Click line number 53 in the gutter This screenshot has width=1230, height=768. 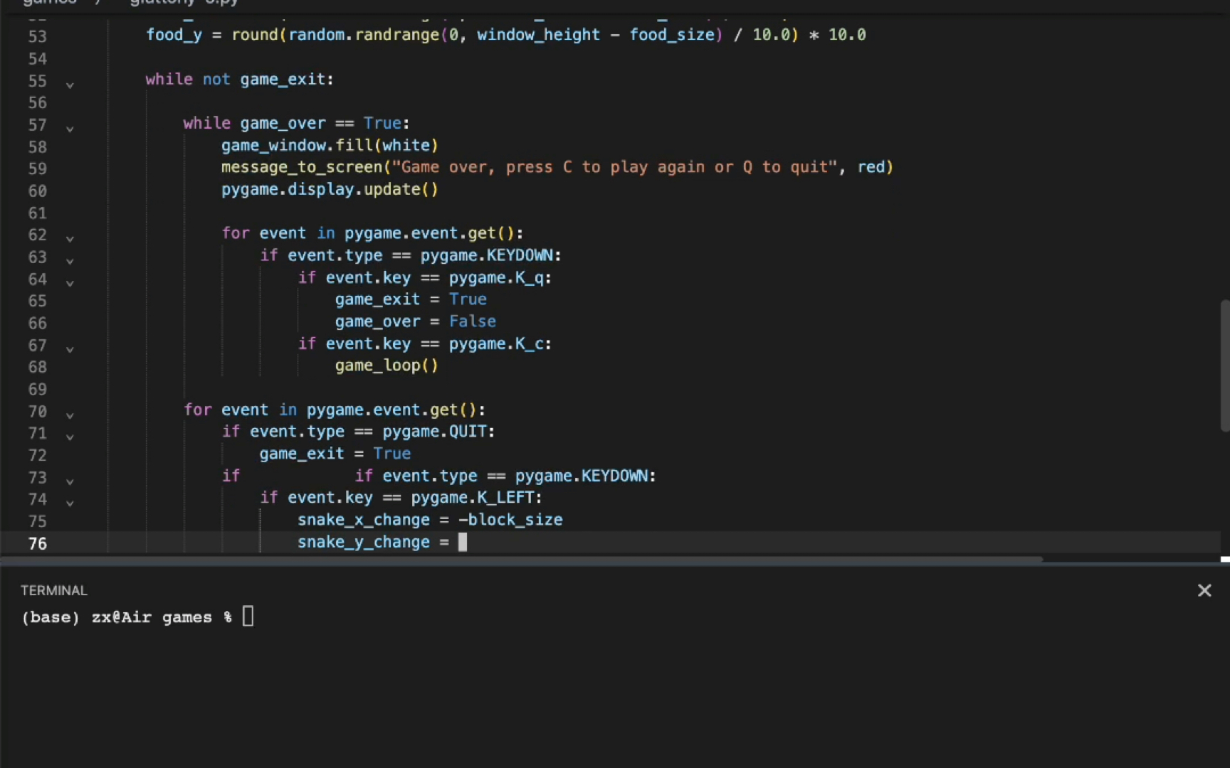pos(37,36)
